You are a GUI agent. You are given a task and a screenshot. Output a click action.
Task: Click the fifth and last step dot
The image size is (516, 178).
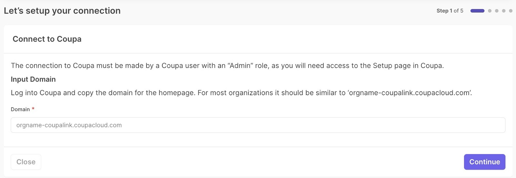511,11
